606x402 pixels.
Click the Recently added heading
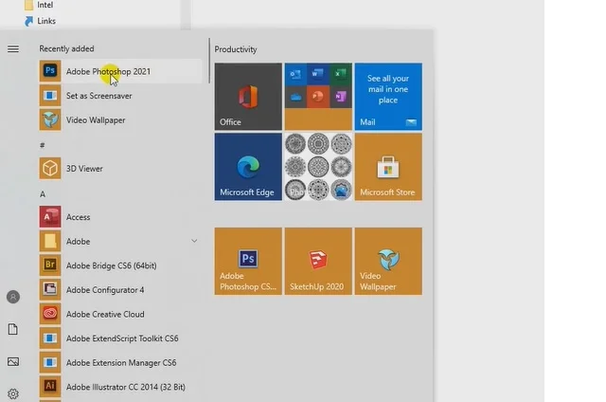tap(66, 48)
